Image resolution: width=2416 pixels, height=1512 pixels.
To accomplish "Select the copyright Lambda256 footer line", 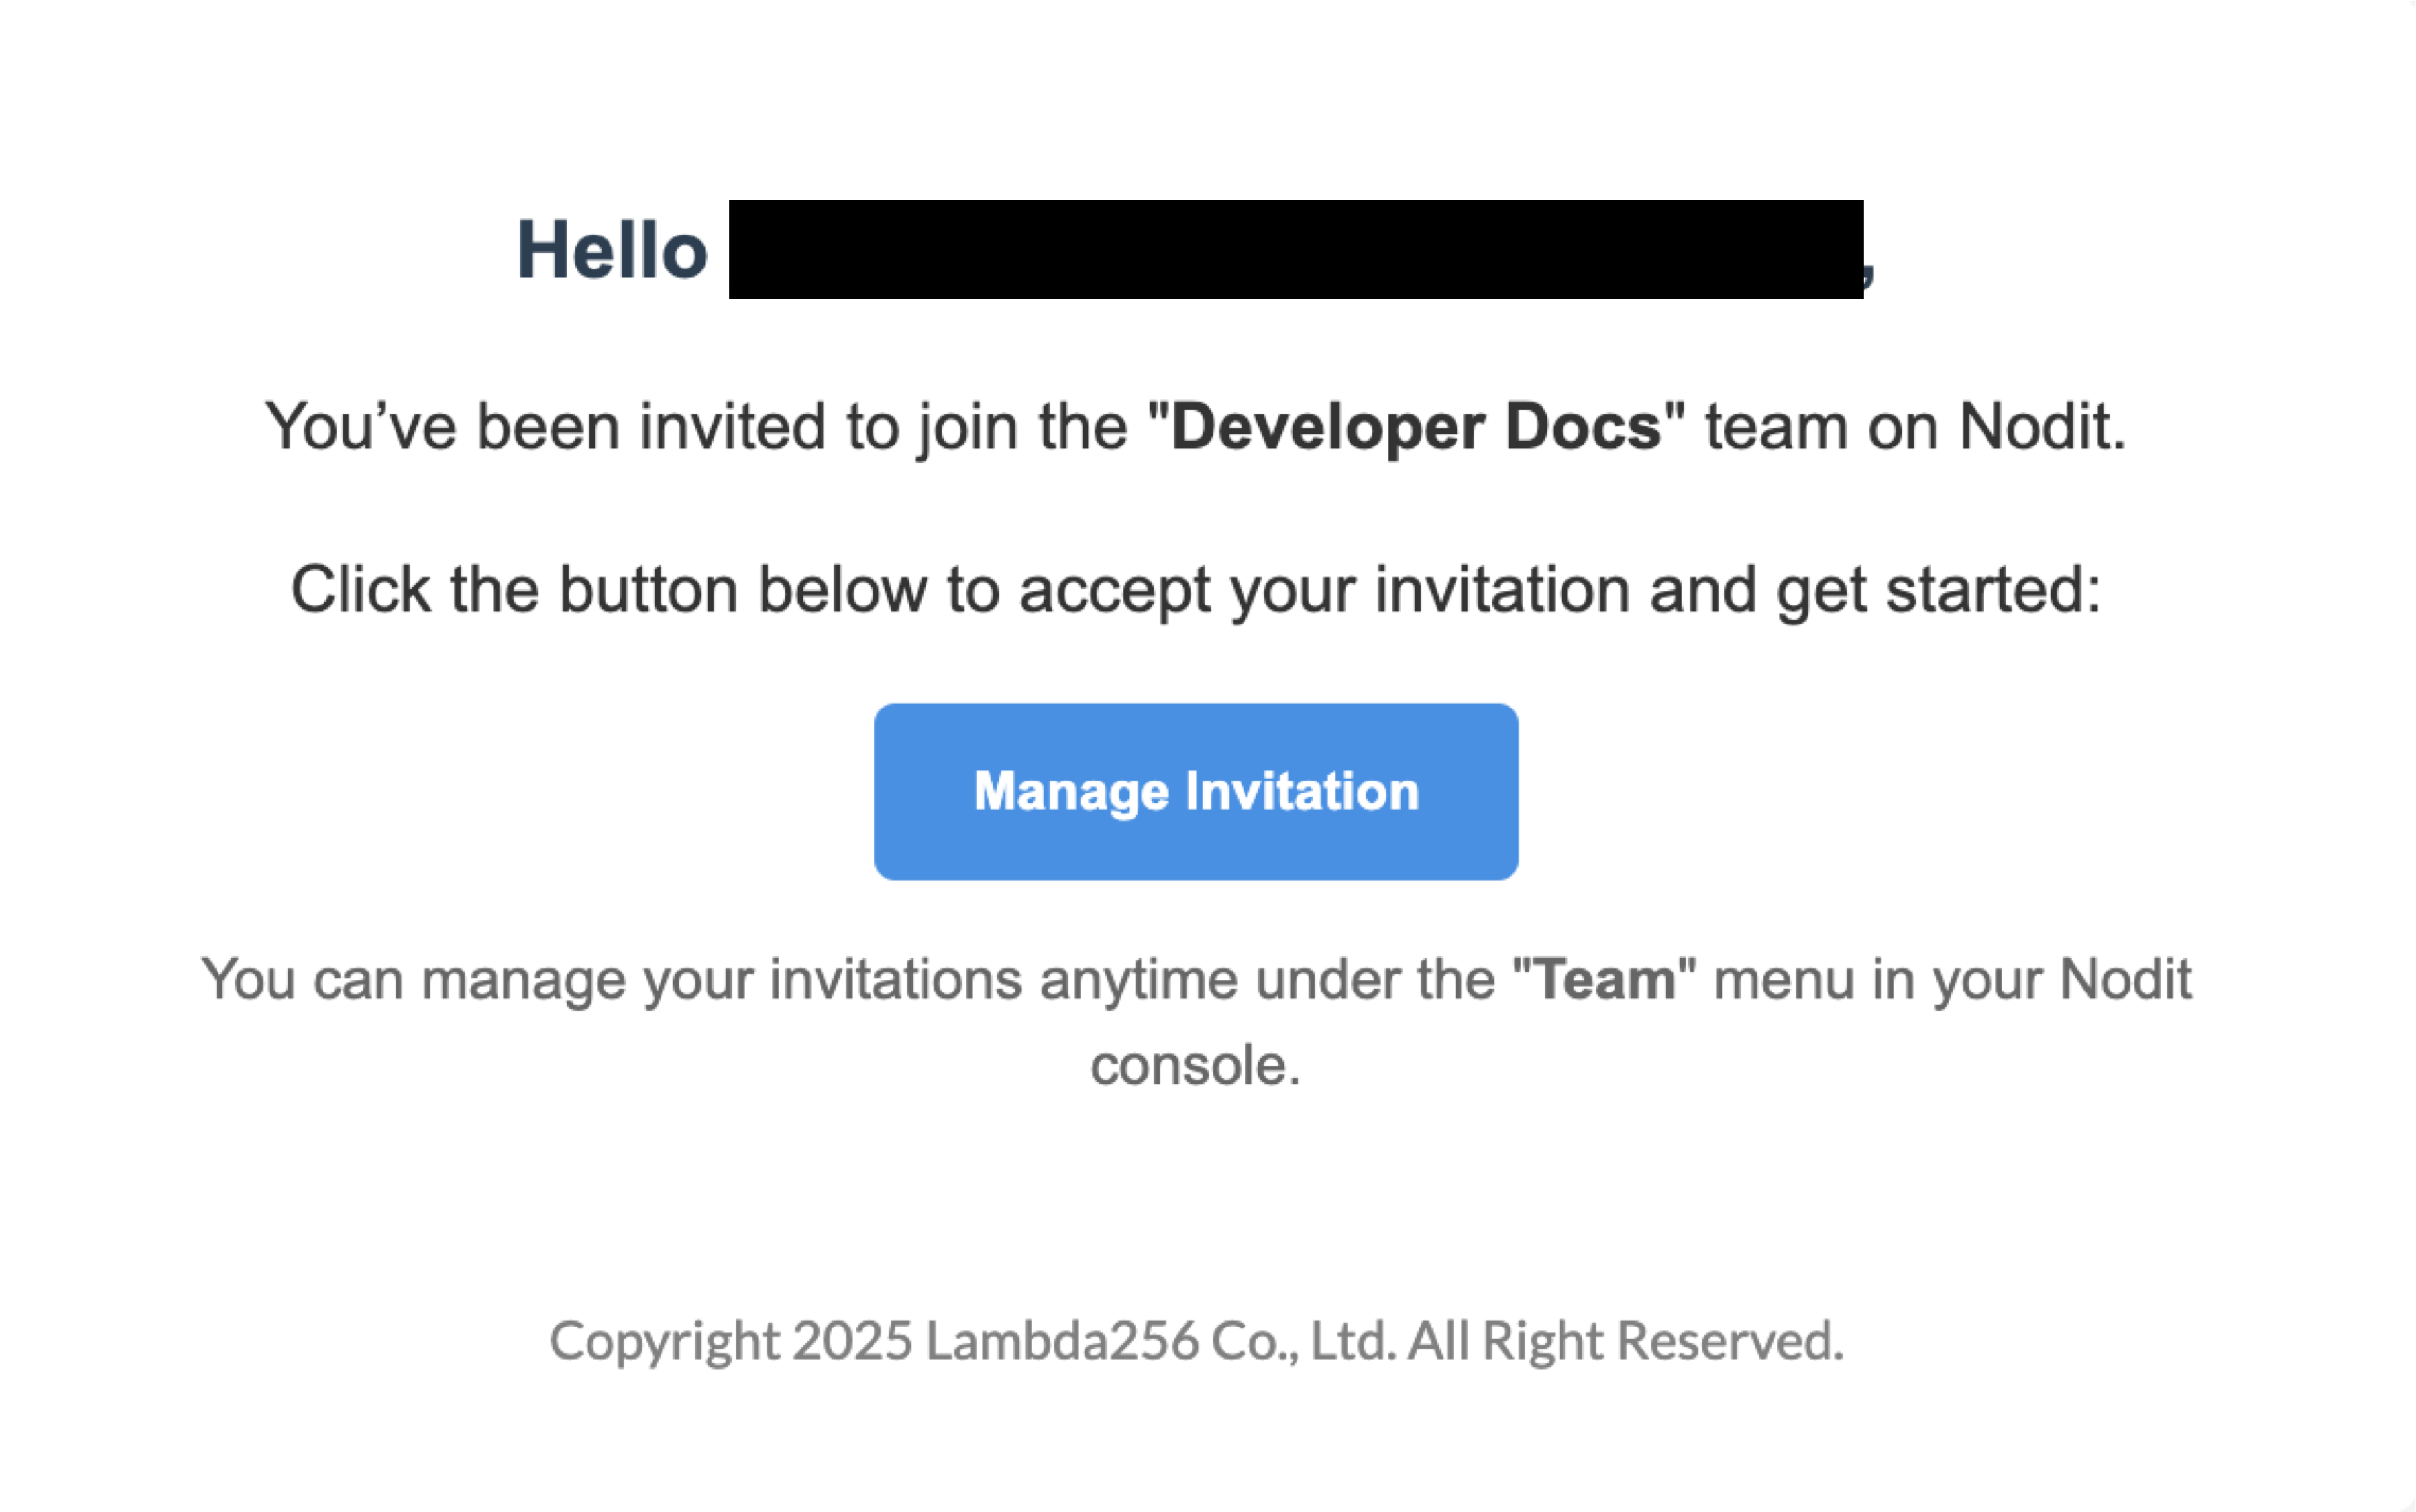I will coord(1196,1337).
